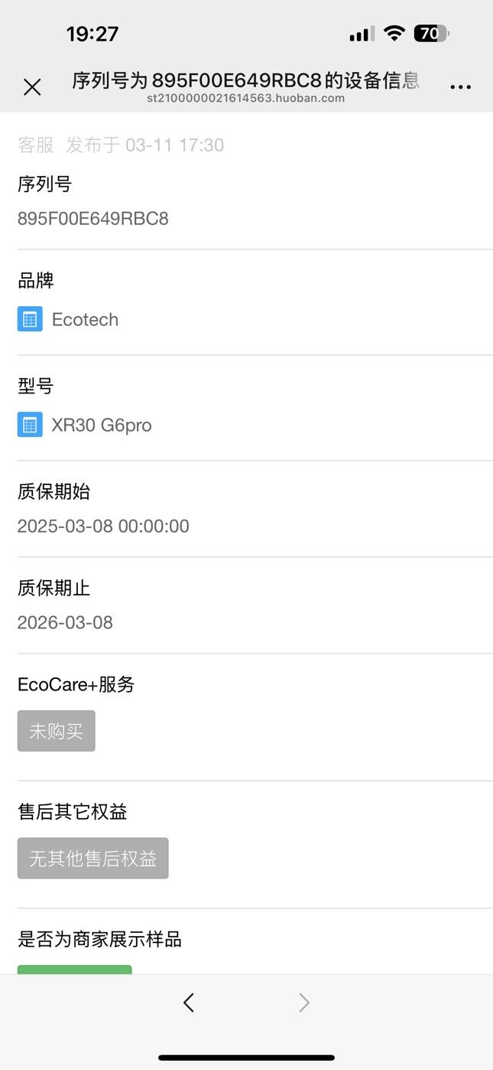The height and width of the screenshot is (1070, 493).
Task: Select the serial number value 895F00E649RBC8
Action: [x=92, y=219]
